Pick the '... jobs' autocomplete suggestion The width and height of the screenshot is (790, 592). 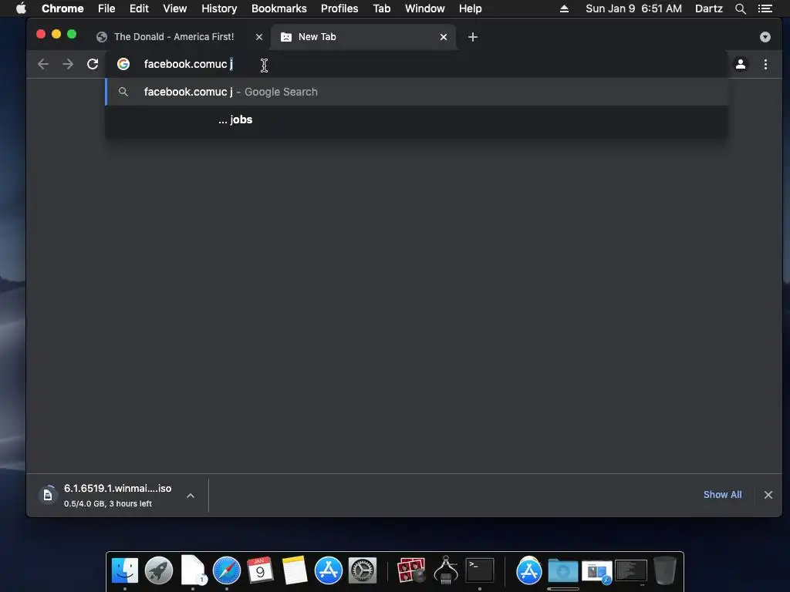pyautogui.click(x=417, y=119)
